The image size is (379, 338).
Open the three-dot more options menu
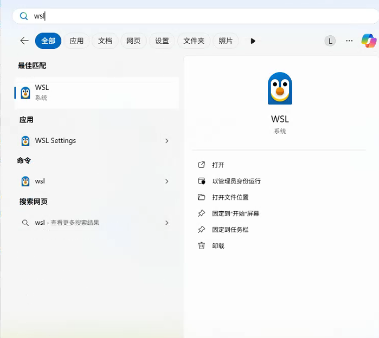(349, 41)
